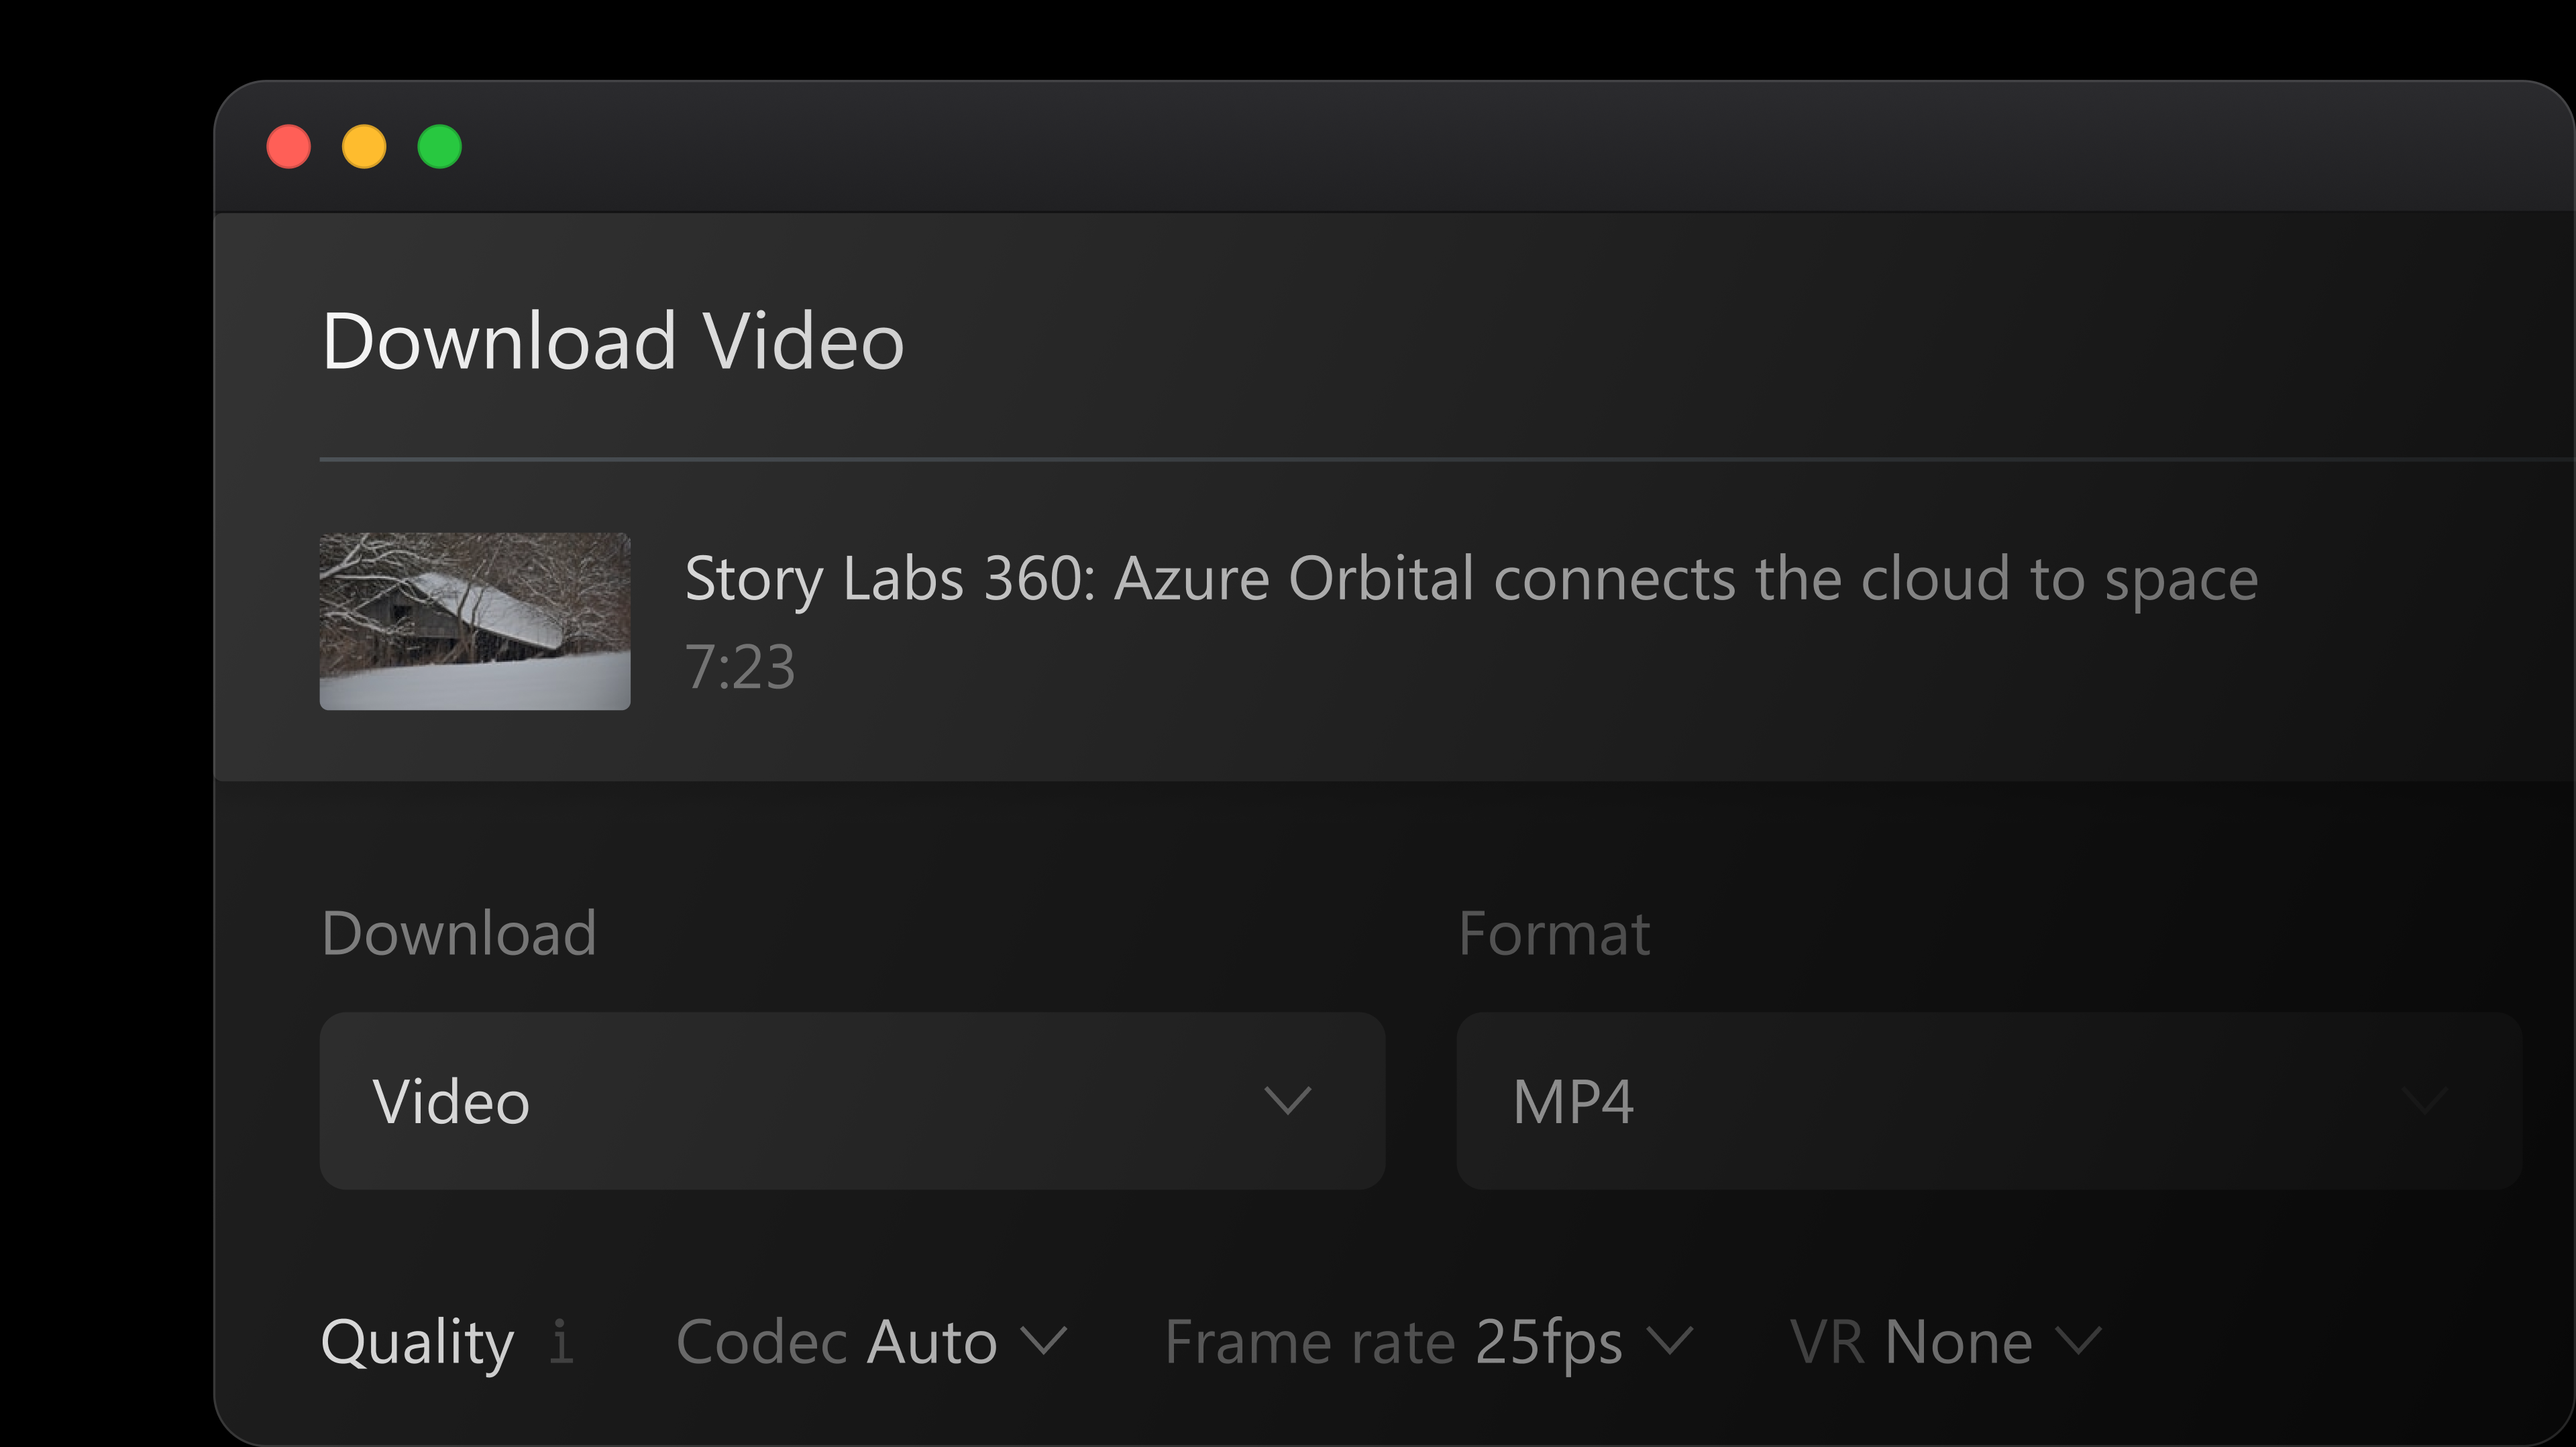Viewport: 2576px width, 1447px height.
Task: Open the Format dropdown showing MP4
Action: click(x=1988, y=1100)
